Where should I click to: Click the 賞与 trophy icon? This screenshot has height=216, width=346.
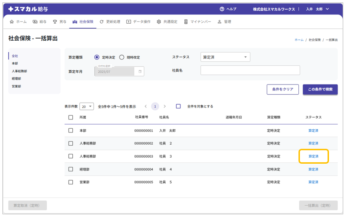(x=55, y=22)
